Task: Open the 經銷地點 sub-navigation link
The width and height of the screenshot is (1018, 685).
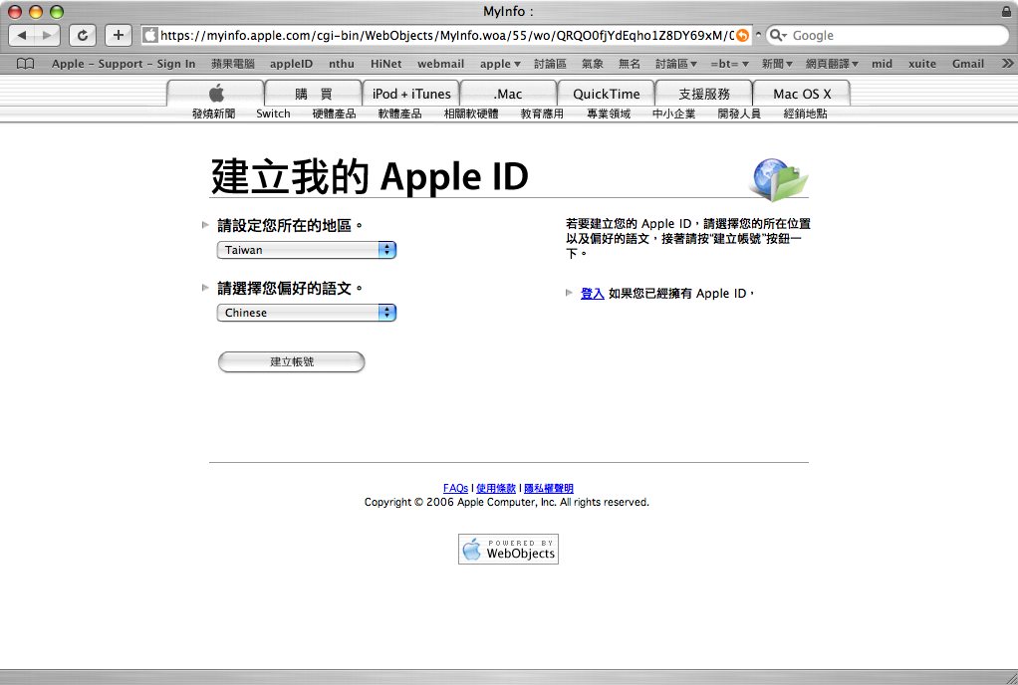Action: [805, 114]
